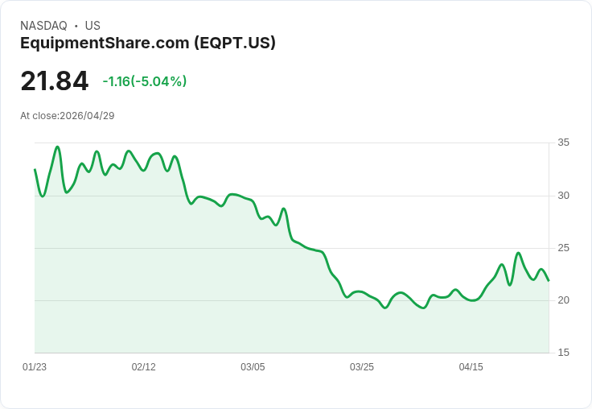Click the EquipmentShare.com (EQPT.US) title
The width and height of the screenshot is (592, 409).
click(148, 43)
